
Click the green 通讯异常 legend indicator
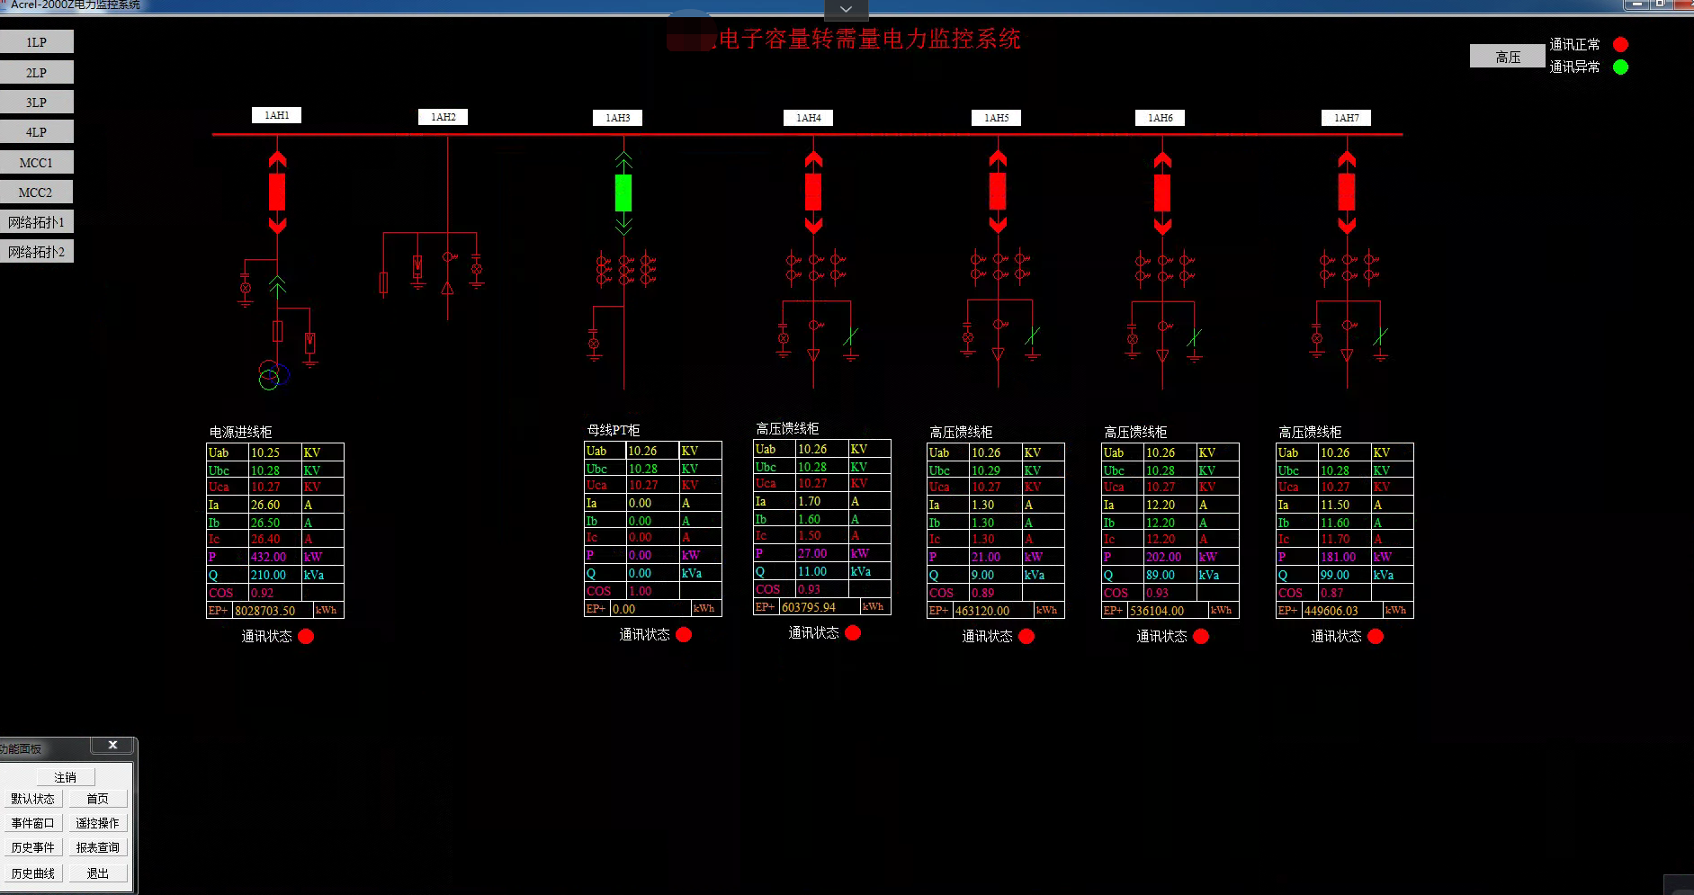(1620, 67)
